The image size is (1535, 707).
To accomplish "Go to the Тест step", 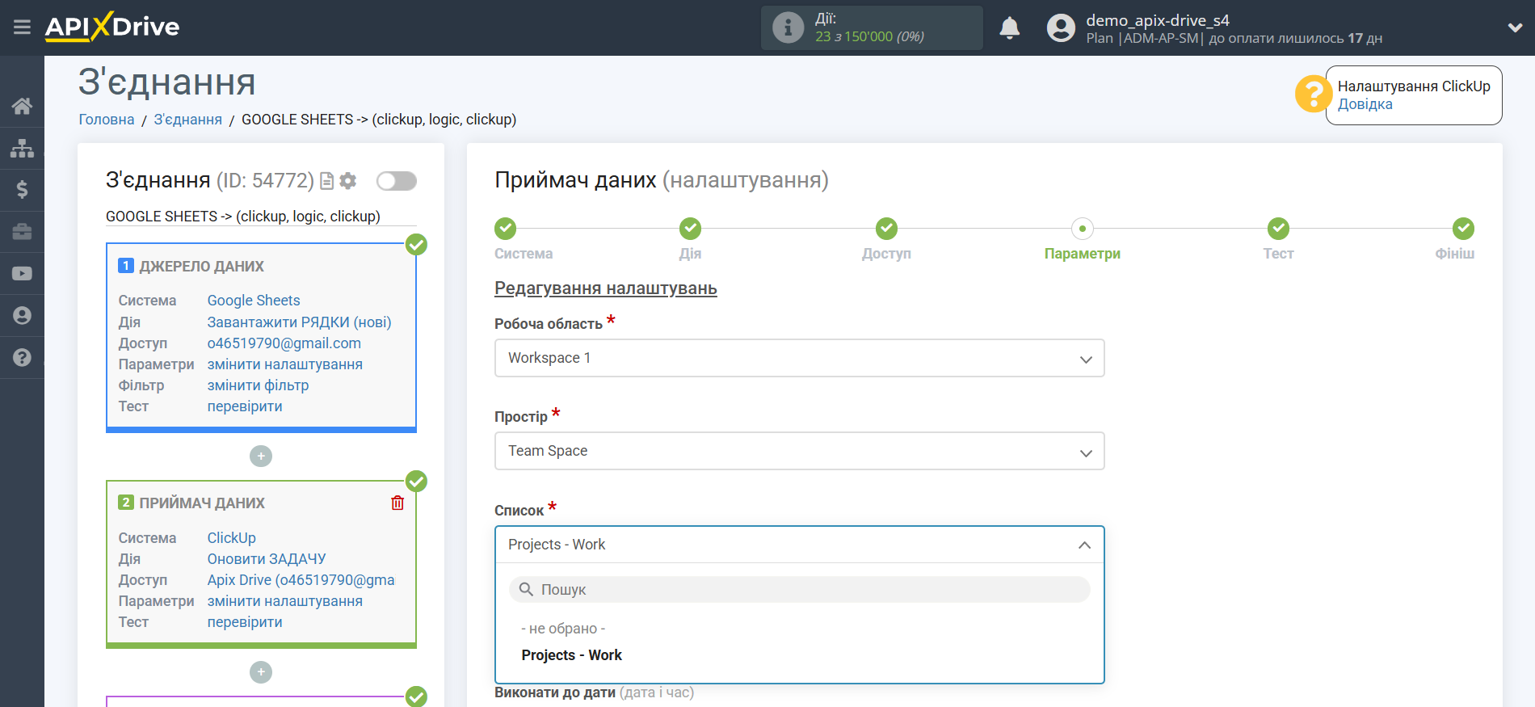I will [1278, 229].
